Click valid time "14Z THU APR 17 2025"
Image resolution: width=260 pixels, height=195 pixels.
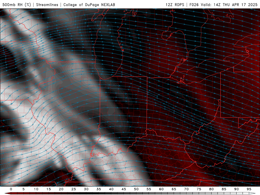[235, 5]
